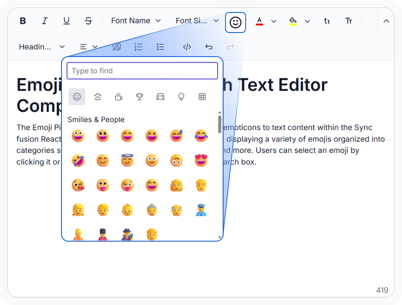Insert the construction worker emoji
Viewport: 402px width, 305px height.
(x=78, y=234)
